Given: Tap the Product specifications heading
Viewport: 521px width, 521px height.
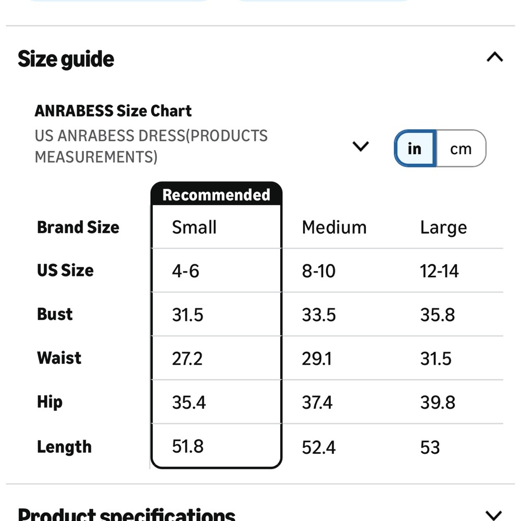Looking at the screenshot, I should coord(127,515).
